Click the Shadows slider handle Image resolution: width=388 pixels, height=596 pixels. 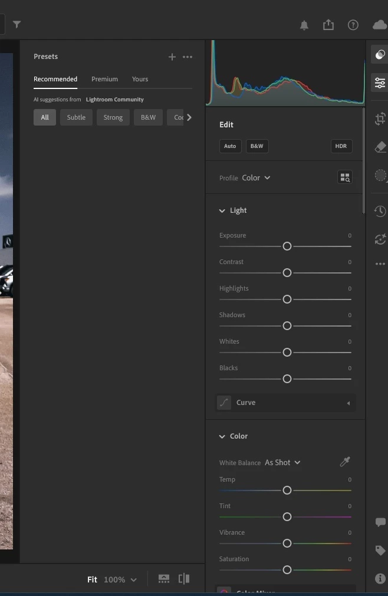pos(287,326)
